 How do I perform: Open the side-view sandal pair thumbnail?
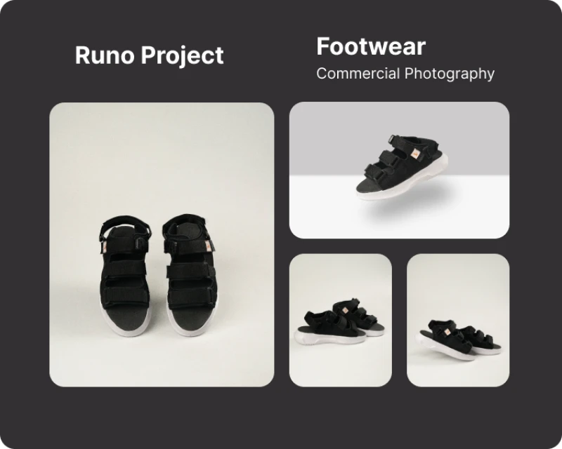341,320
